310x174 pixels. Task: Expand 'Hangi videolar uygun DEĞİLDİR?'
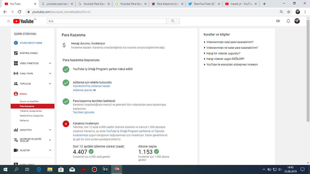224,59
